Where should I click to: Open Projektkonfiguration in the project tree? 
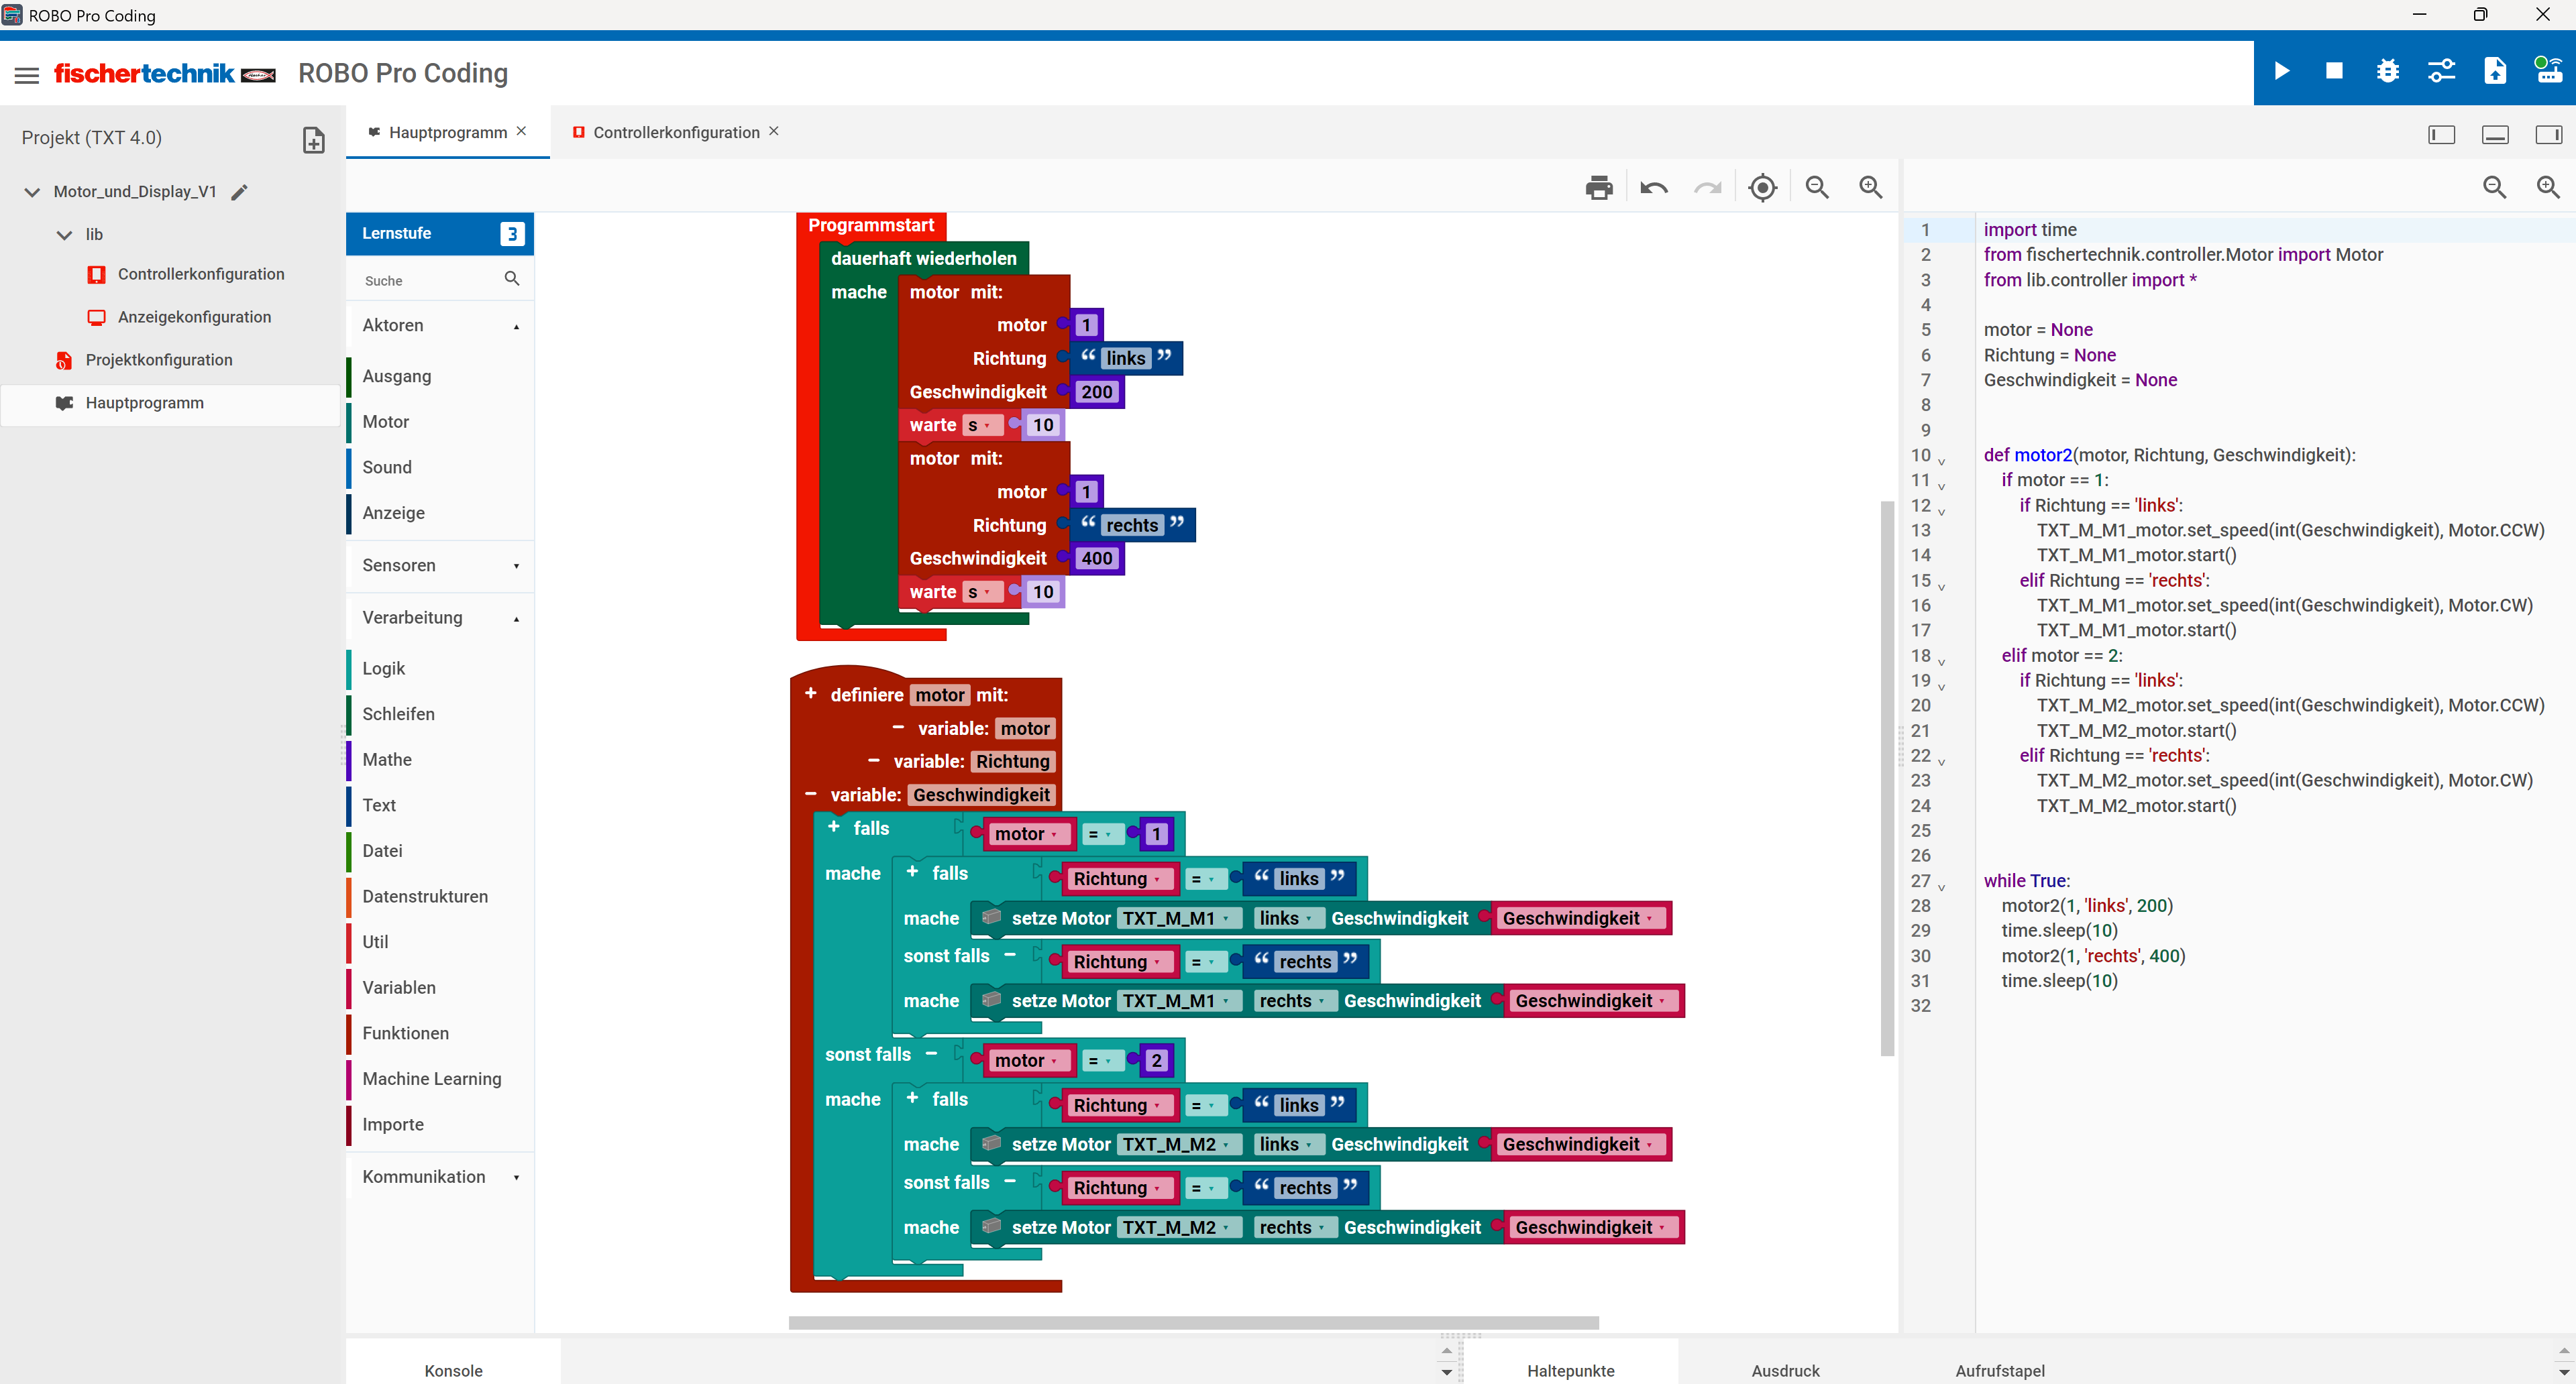[159, 359]
